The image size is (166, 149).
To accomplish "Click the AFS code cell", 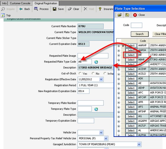I will [x=143, y=107].
